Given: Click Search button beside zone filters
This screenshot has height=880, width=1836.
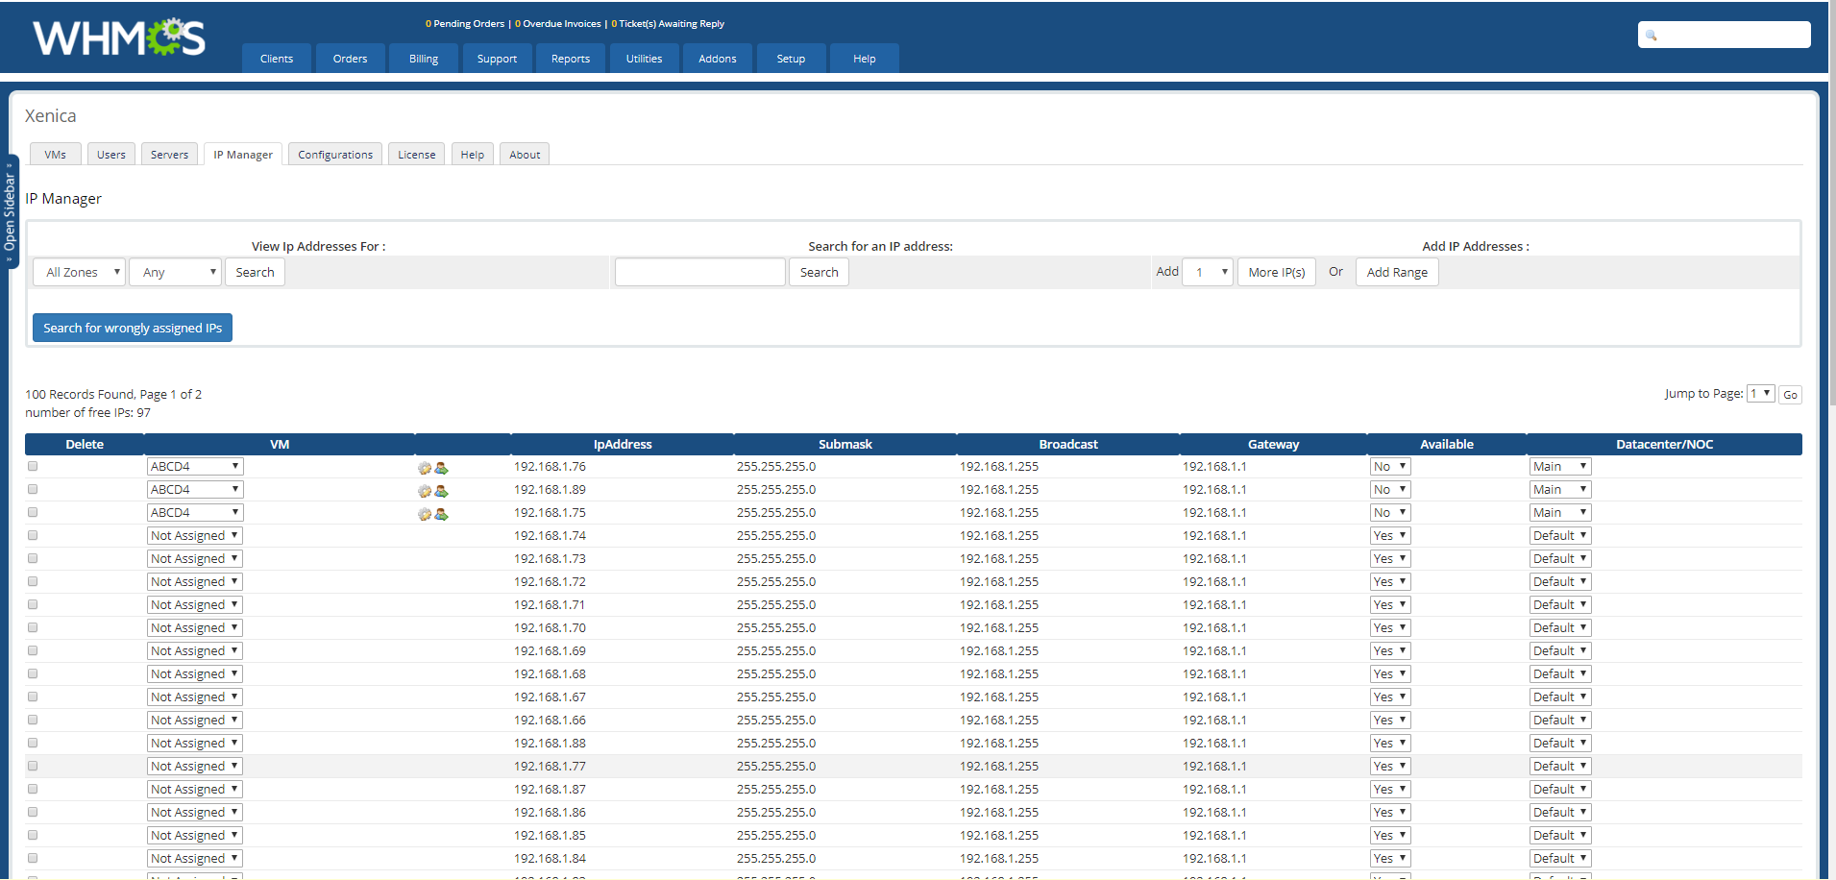Looking at the screenshot, I should point(255,272).
